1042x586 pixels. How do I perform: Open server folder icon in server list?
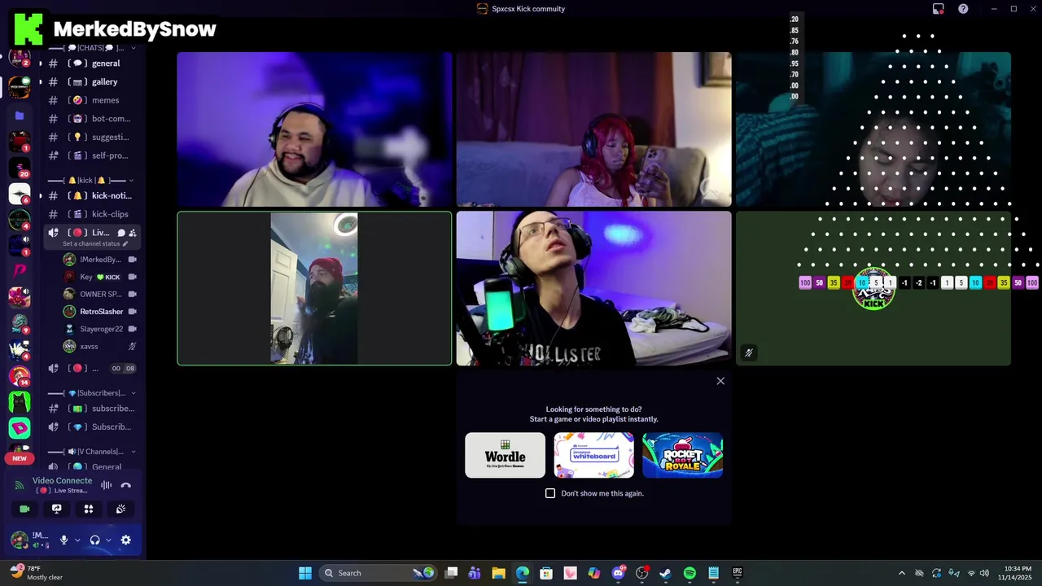[x=20, y=116]
